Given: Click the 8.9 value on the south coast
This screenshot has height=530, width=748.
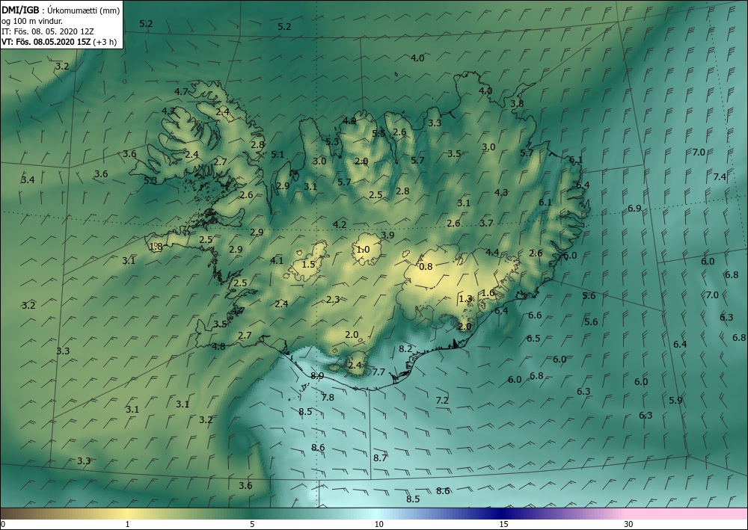Looking at the screenshot, I should 317,375.
